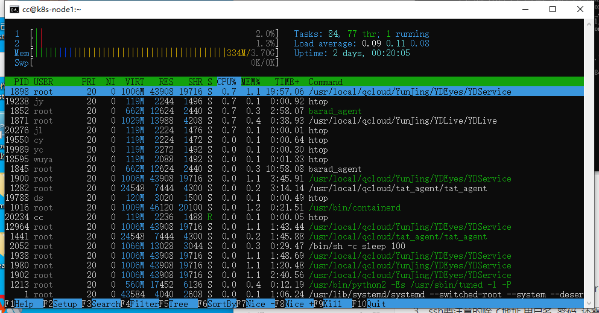Viewport: 599px width, 313px height.
Task: Sort by the PID column header
Action: point(21,81)
